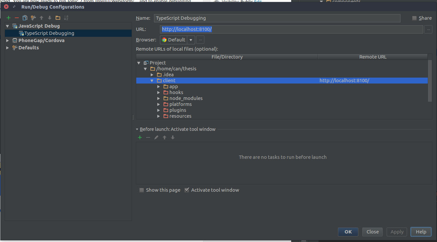Select the hooks folder row text

pyautogui.click(x=176, y=92)
